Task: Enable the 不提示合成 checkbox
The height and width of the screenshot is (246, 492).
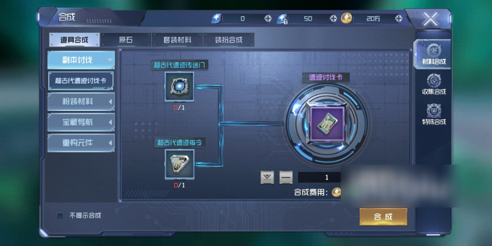Action: [60, 215]
